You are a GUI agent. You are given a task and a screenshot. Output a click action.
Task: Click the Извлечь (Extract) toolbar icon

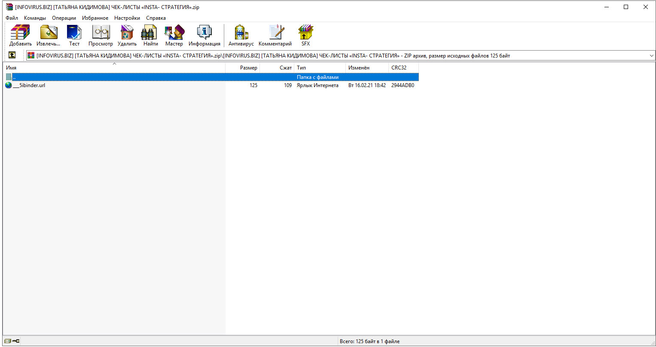point(49,35)
